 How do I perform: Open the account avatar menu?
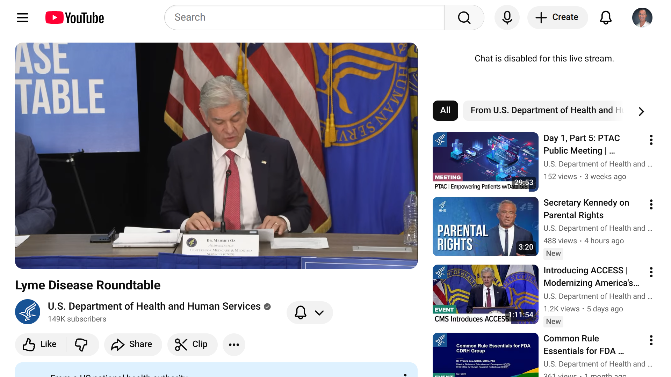[x=642, y=17]
